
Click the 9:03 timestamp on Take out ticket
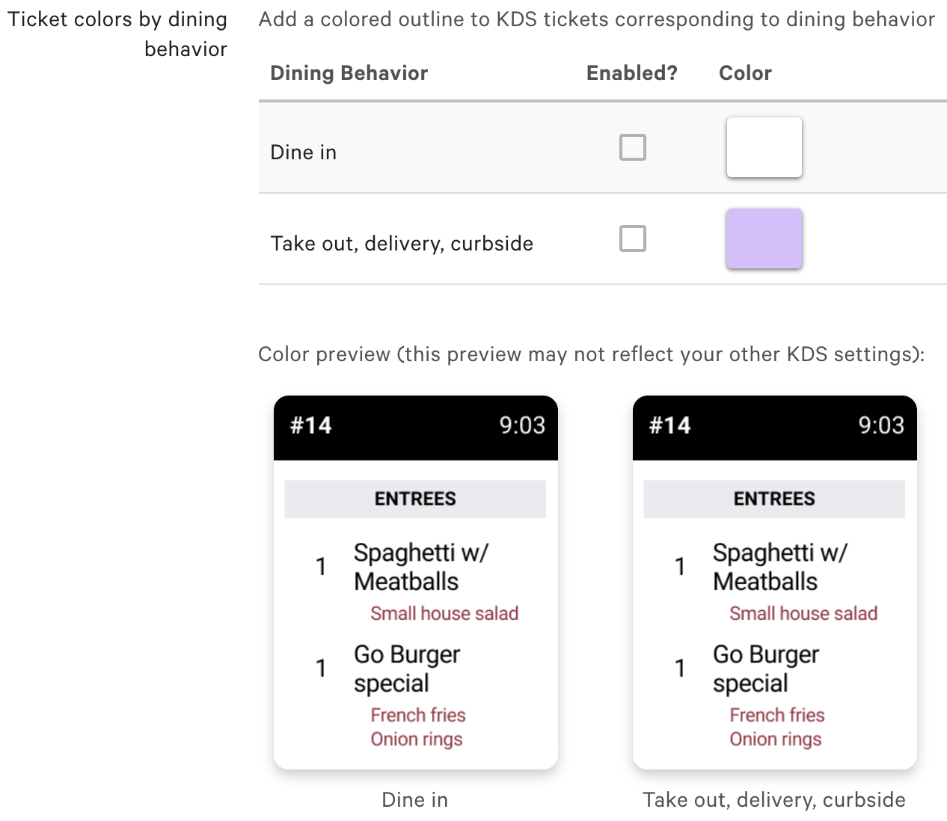(x=880, y=426)
